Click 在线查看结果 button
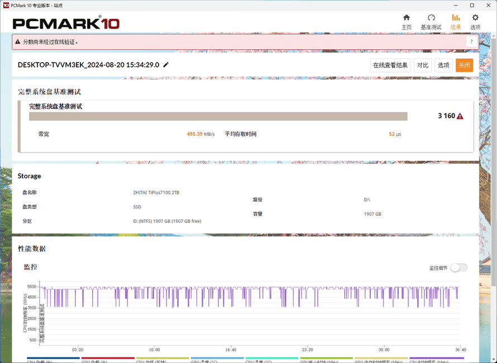Image resolution: width=497 pixels, height=363 pixels. 391,65
